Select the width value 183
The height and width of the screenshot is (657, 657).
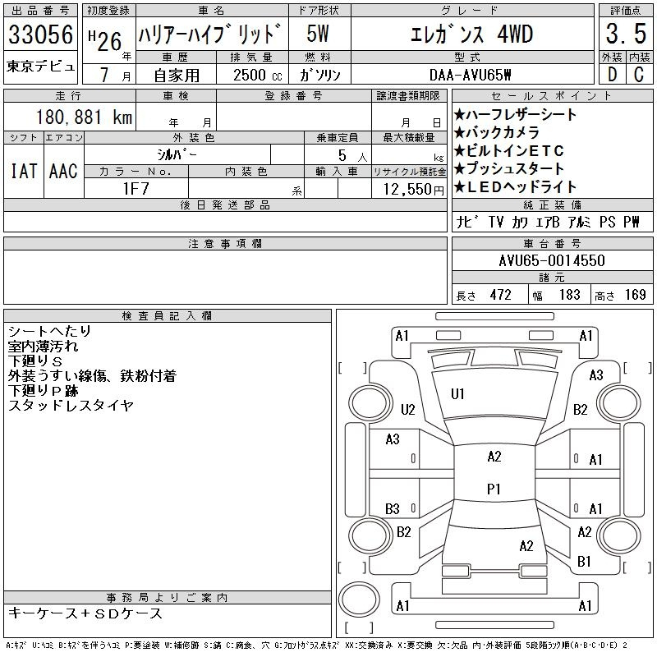tap(569, 295)
